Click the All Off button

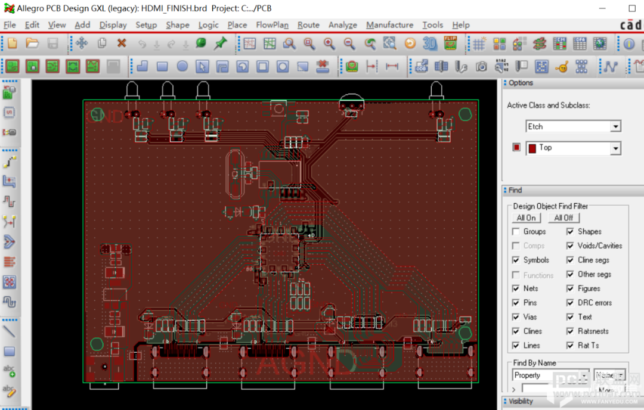pos(563,218)
